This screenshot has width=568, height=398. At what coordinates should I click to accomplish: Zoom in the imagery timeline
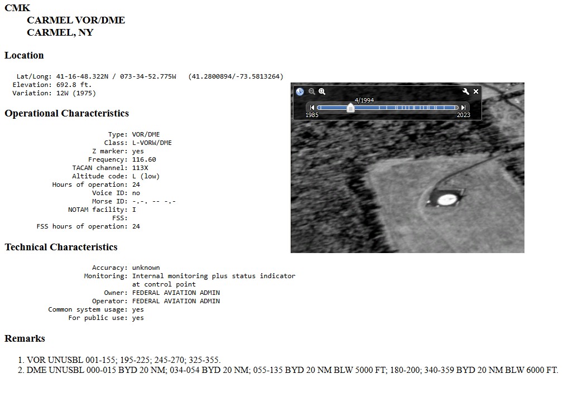click(322, 91)
